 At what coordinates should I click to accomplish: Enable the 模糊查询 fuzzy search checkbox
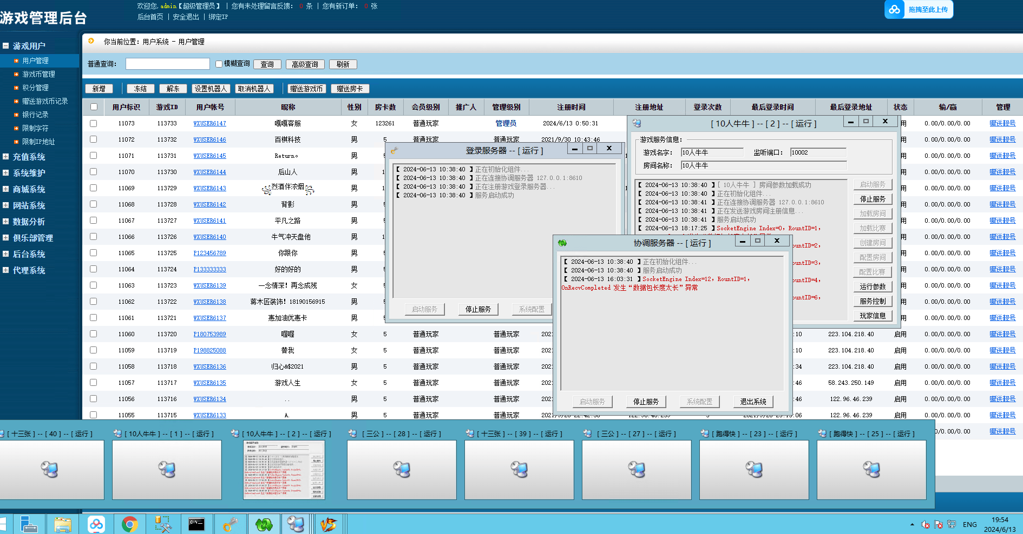click(x=219, y=64)
